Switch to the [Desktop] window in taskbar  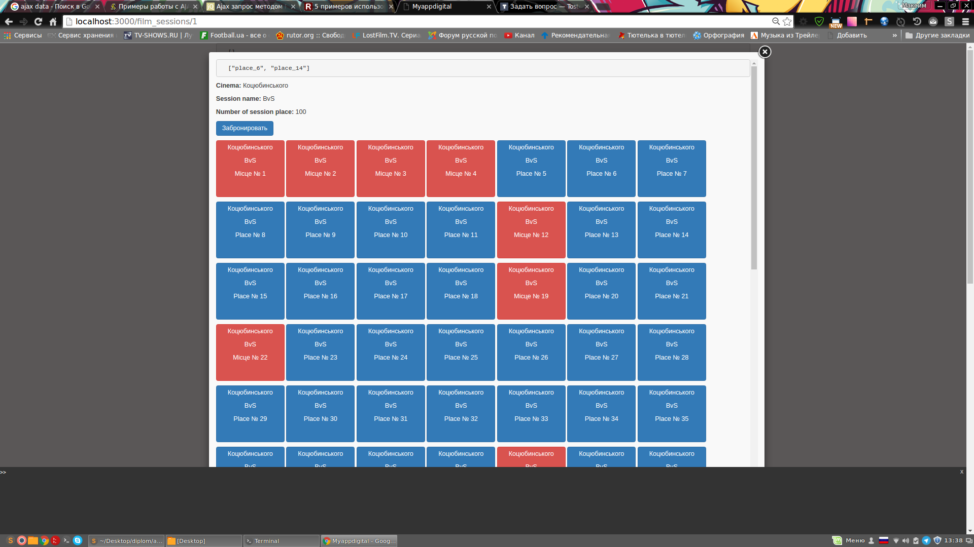coord(204,541)
